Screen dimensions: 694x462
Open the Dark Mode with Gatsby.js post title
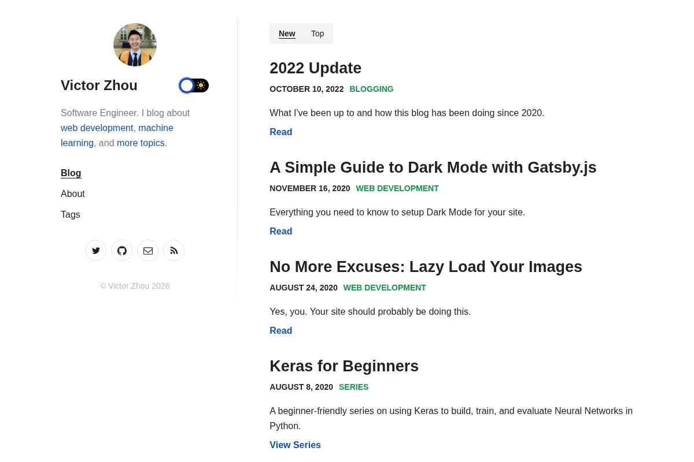coord(433,167)
